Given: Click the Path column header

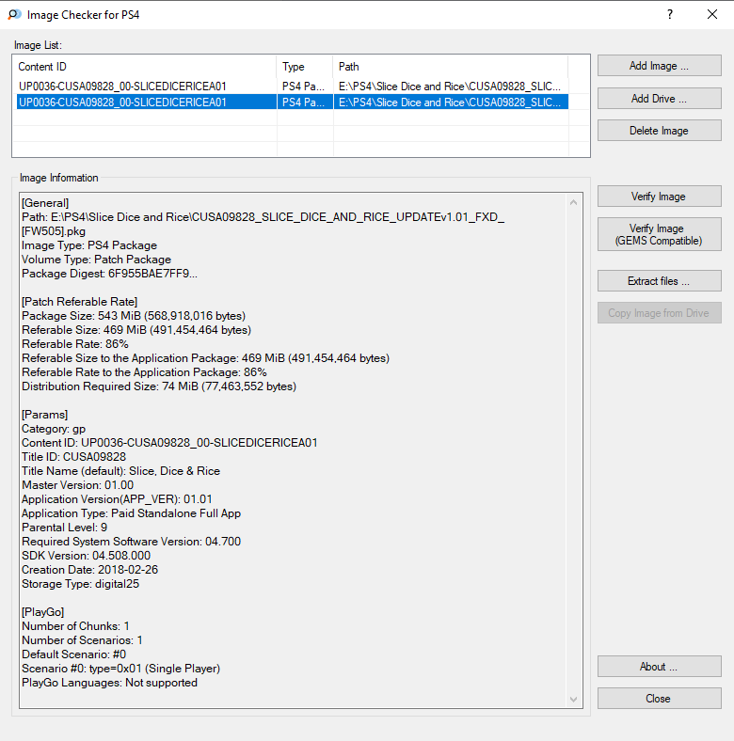Looking at the screenshot, I should coord(451,67).
